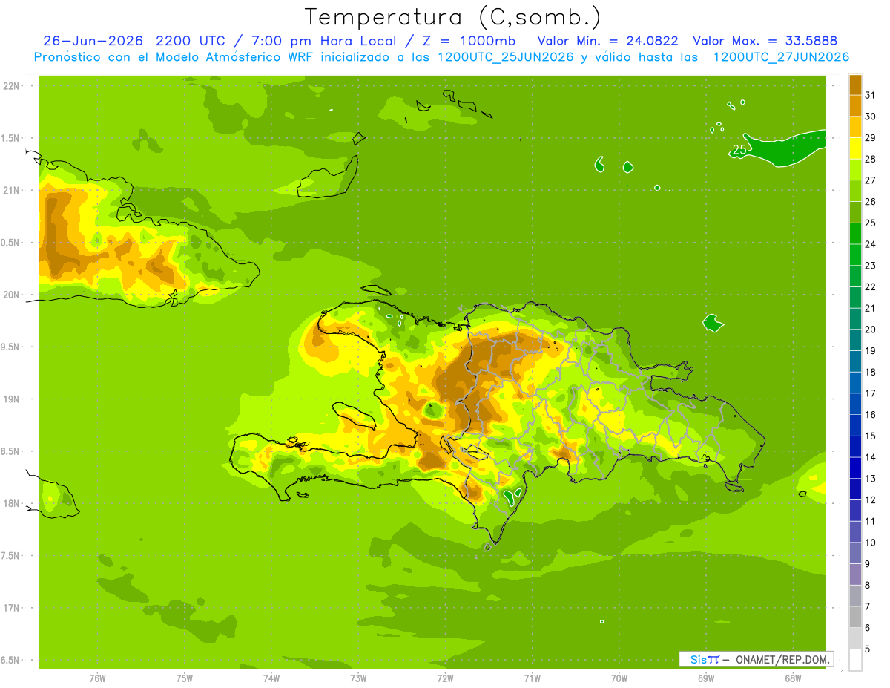Viewport: 890px width, 688px height.
Task: Click the "18N" latitude label
Action: pyautogui.click(x=12, y=503)
